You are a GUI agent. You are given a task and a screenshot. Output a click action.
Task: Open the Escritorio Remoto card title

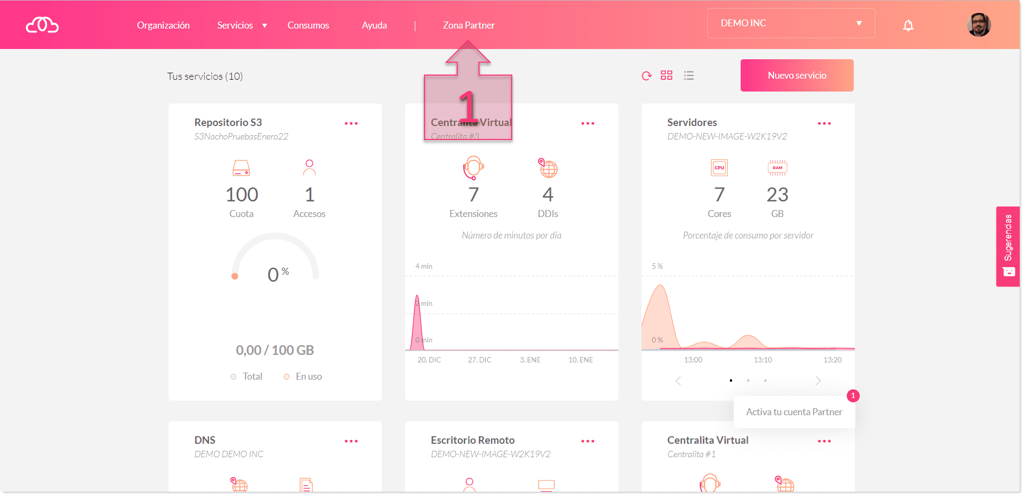[x=472, y=440]
